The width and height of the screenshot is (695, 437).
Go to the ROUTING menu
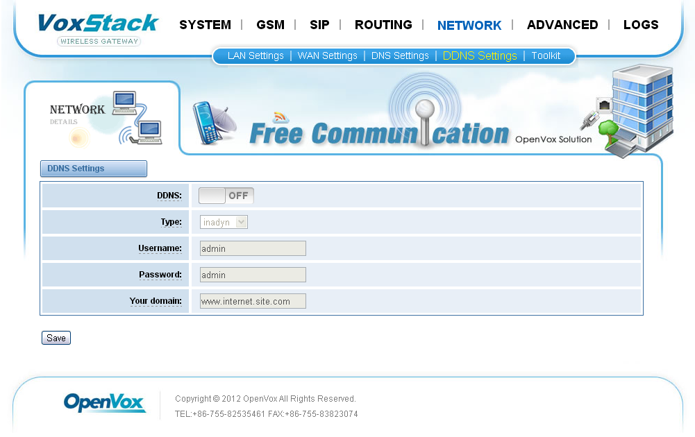[383, 25]
